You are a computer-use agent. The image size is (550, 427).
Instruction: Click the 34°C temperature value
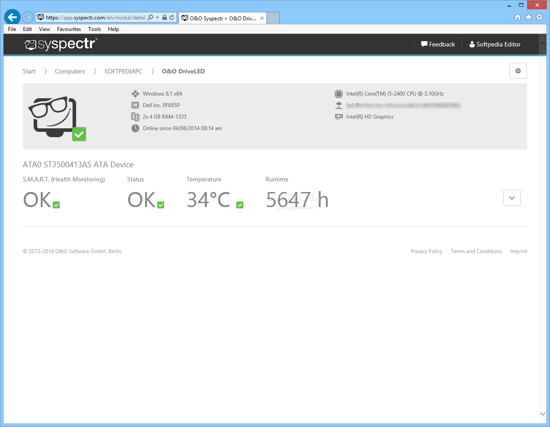coord(209,200)
